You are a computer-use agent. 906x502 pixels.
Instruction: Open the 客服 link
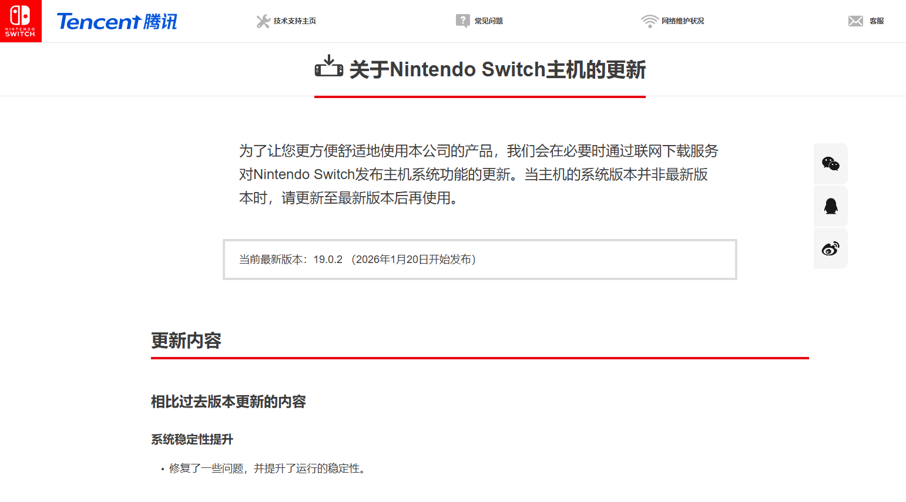coord(877,21)
